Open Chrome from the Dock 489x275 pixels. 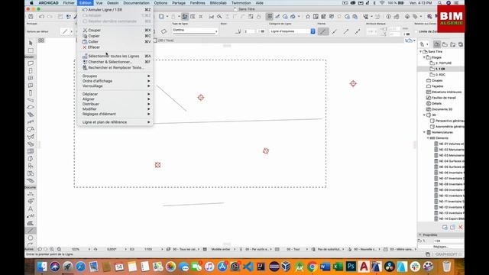pos(312,267)
